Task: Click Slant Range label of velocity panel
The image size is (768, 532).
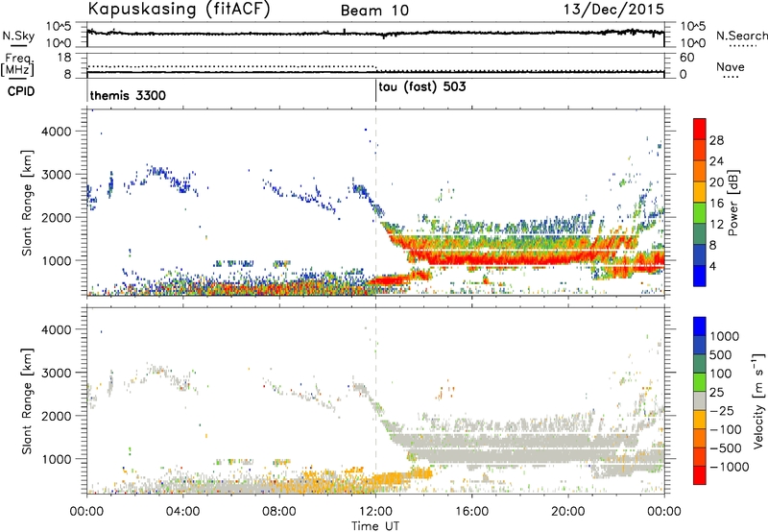Action: (x=27, y=401)
